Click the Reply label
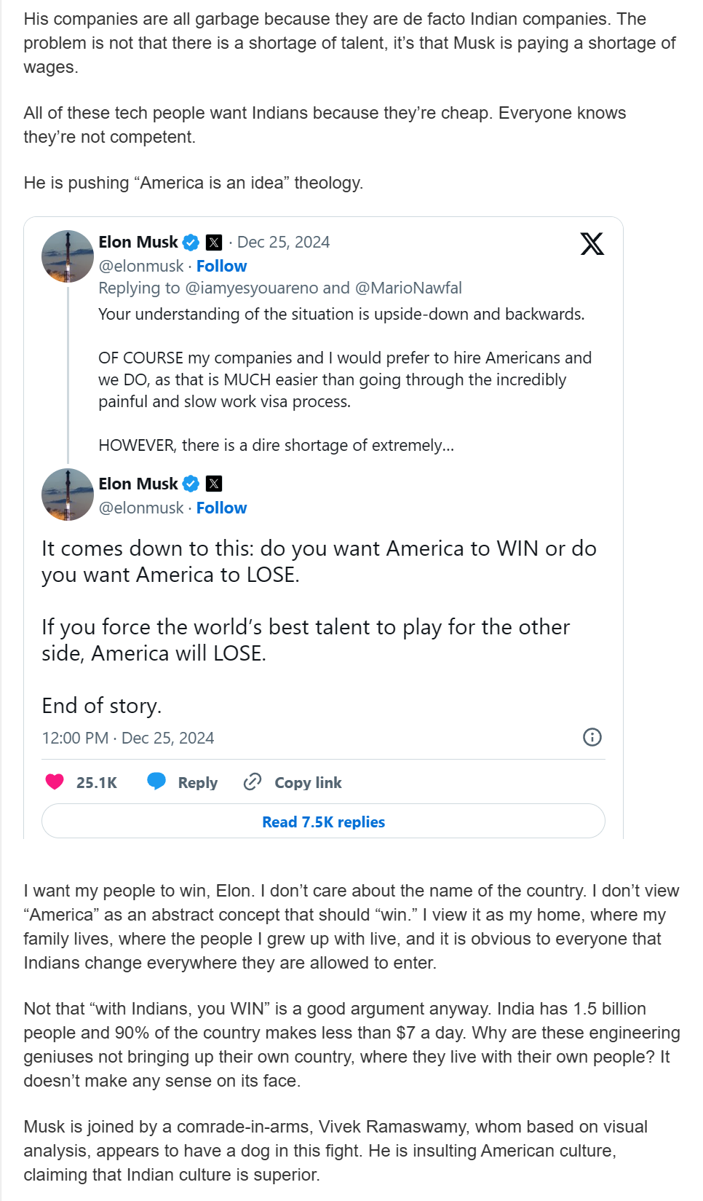Viewport: 703px width, 1201px height. [x=198, y=783]
